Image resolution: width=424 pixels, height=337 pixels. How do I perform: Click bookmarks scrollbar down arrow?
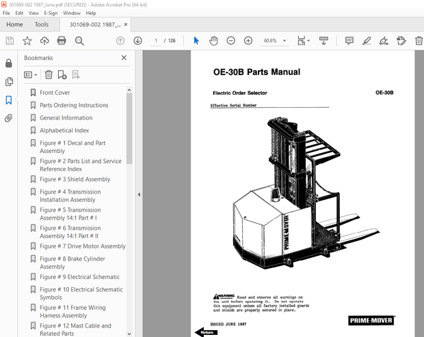point(129,334)
